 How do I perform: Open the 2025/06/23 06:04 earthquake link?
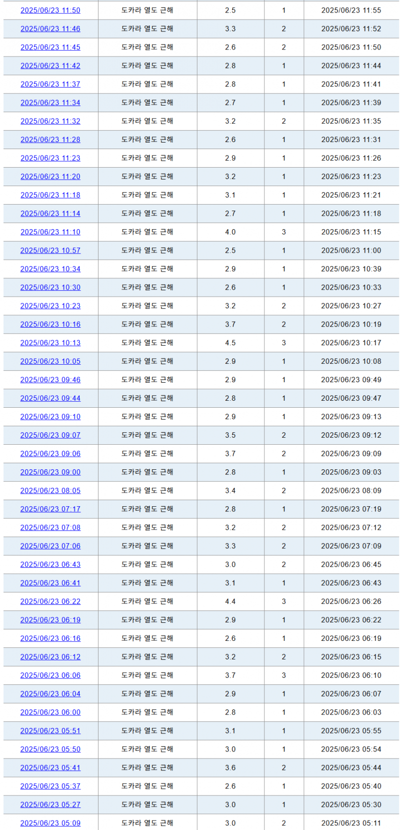50,695
